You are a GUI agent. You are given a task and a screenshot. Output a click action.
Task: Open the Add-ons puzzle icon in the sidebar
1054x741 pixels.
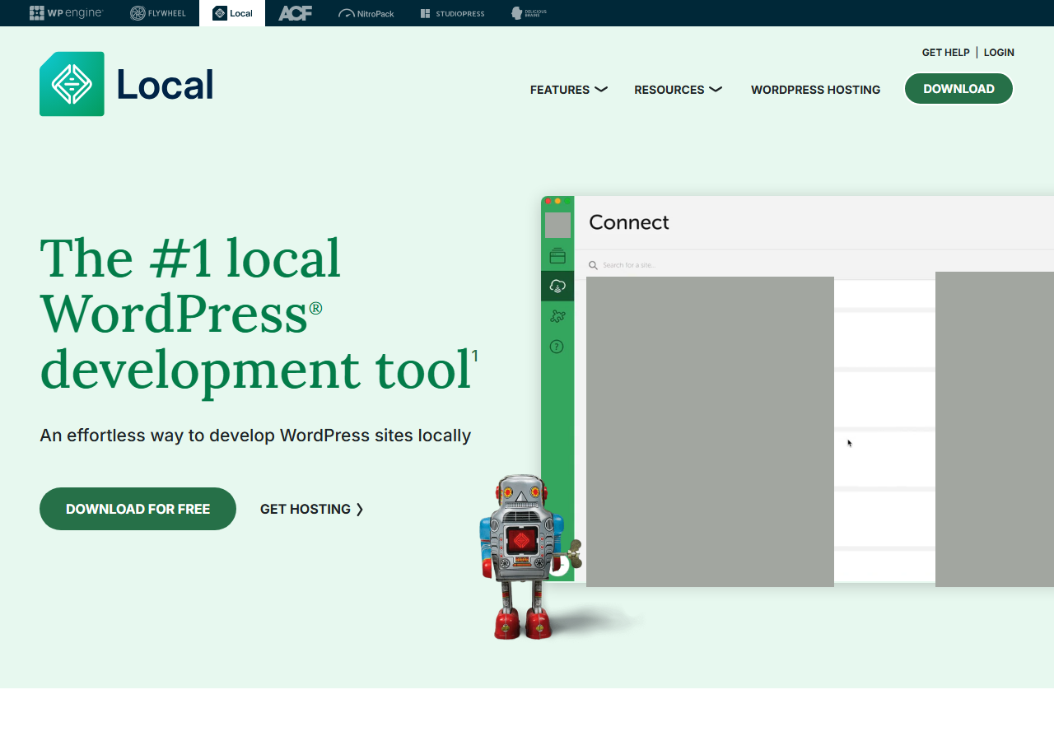pos(557,316)
